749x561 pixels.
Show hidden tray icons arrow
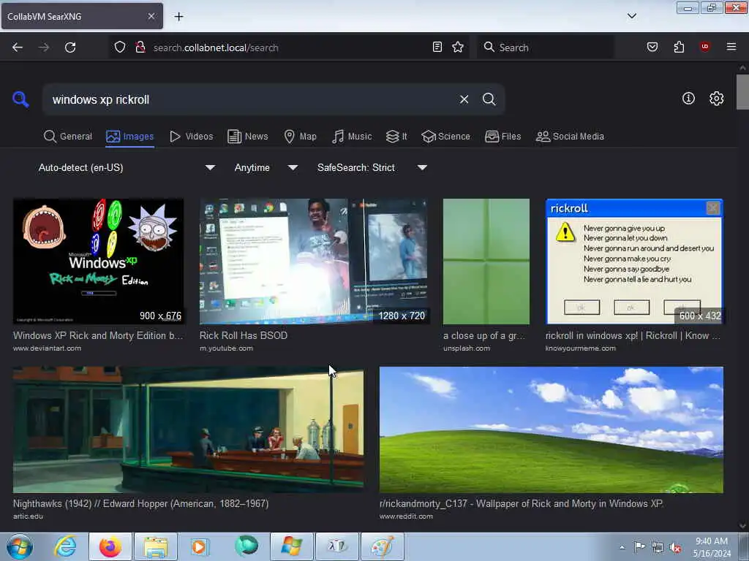(x=622, y=547)
